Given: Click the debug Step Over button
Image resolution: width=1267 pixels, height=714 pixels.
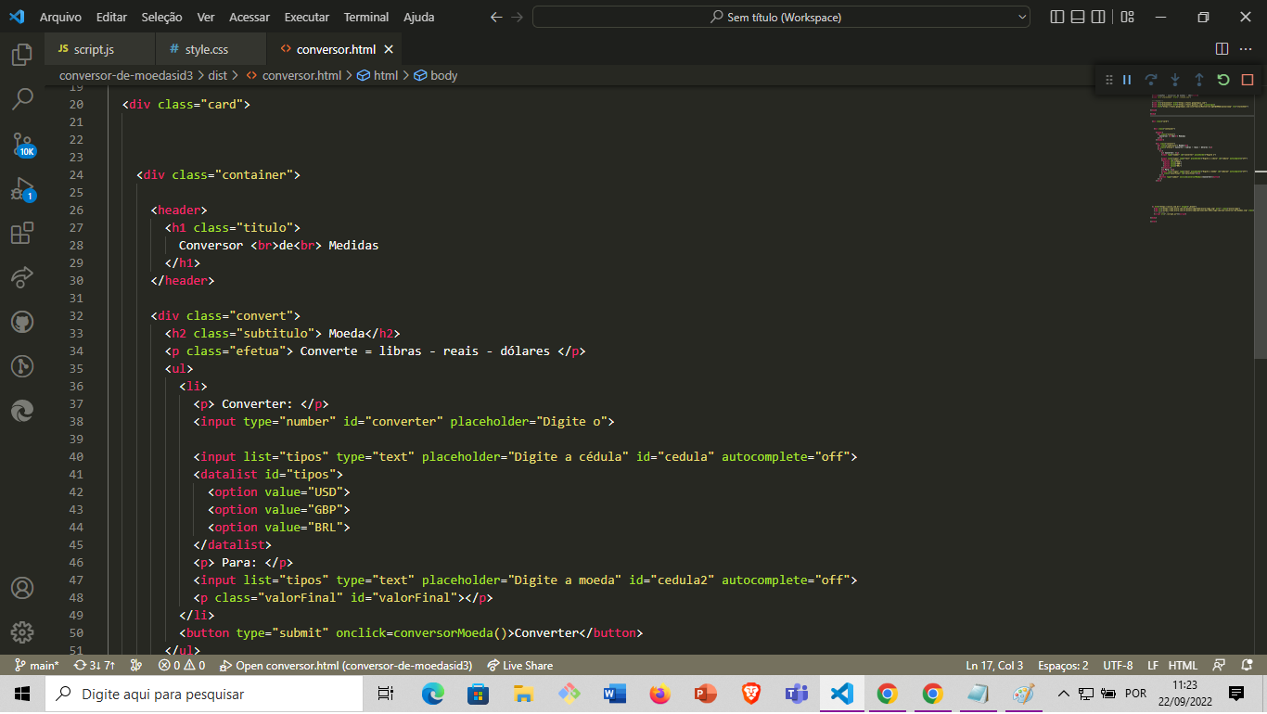Looking at the screenshot, I should pos(1151,80).
